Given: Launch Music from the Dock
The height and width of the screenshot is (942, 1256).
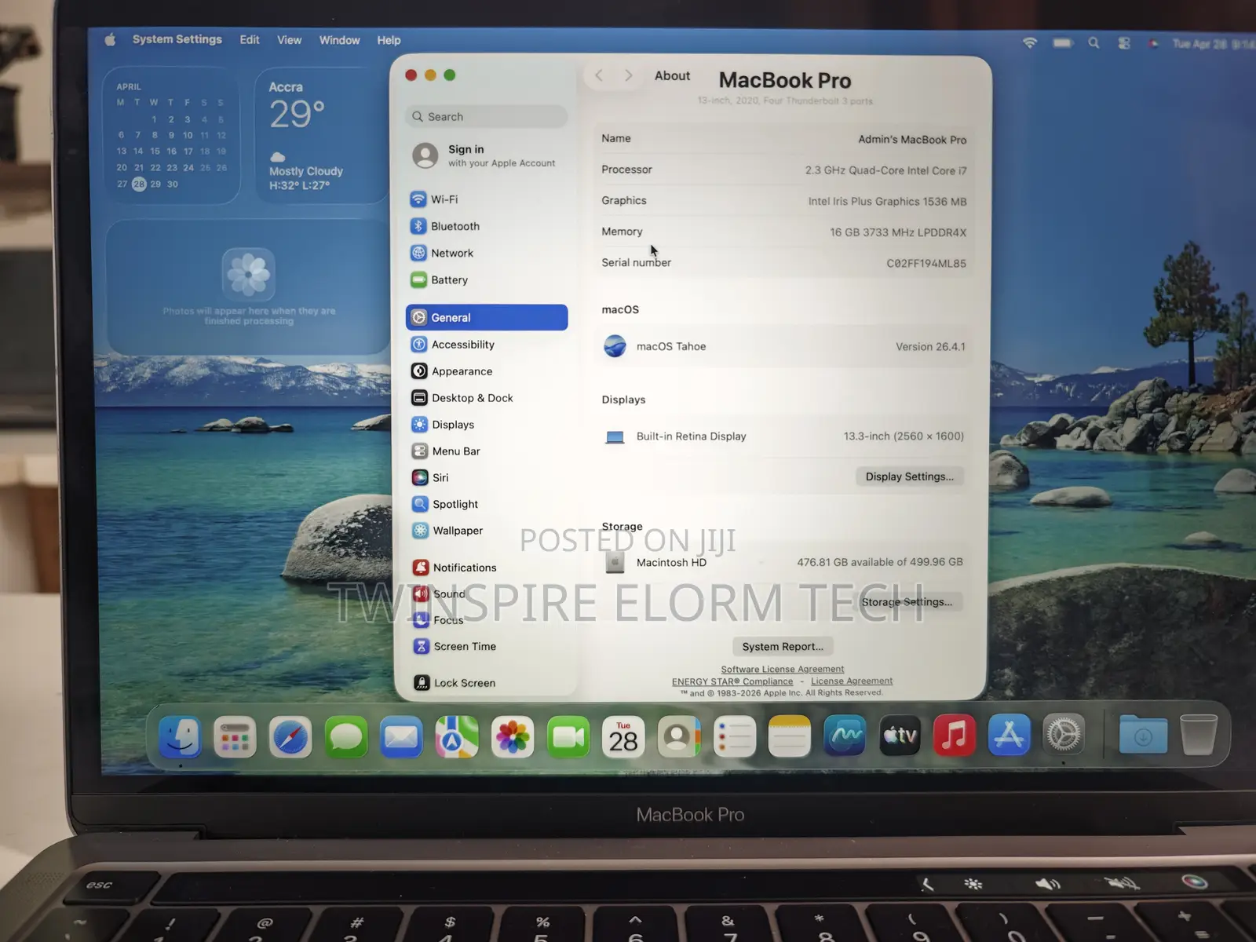Looking at the screenshot, I should pyautogui.click(x=955, y=735).
